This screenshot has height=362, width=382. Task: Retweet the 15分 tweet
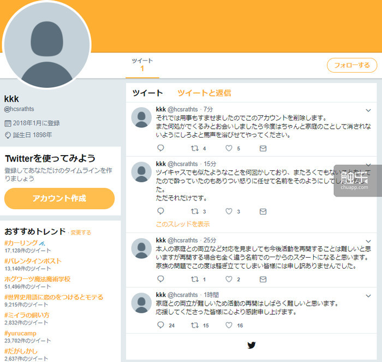pyautogui.click(x=195, y=211)
